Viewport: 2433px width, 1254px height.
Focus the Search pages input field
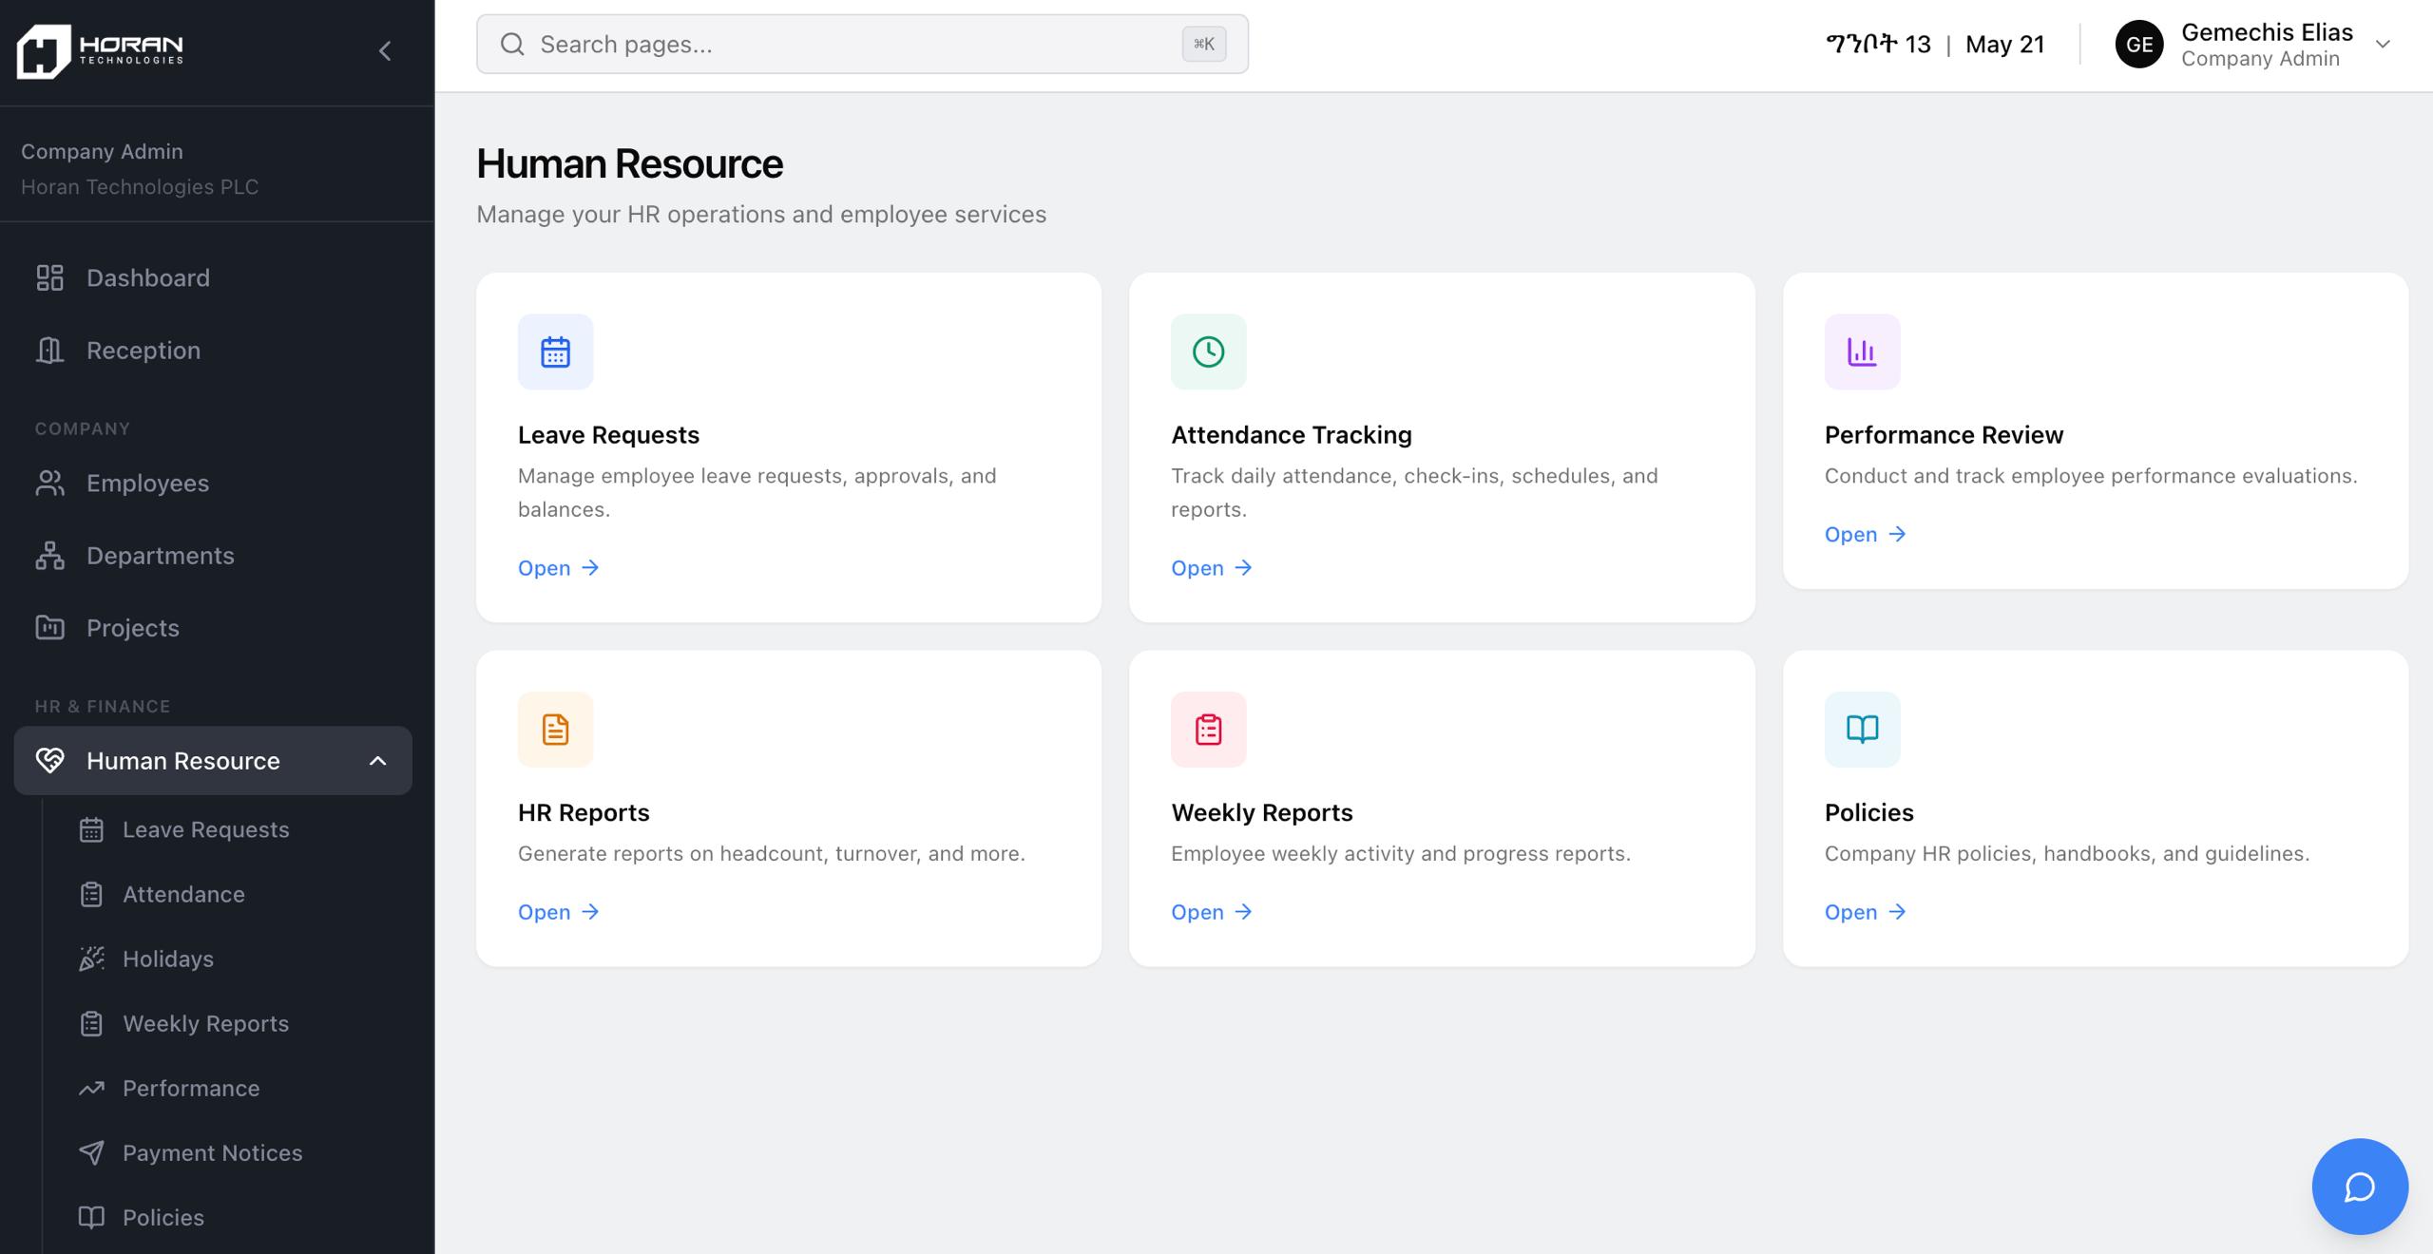[x=862, y=45]
